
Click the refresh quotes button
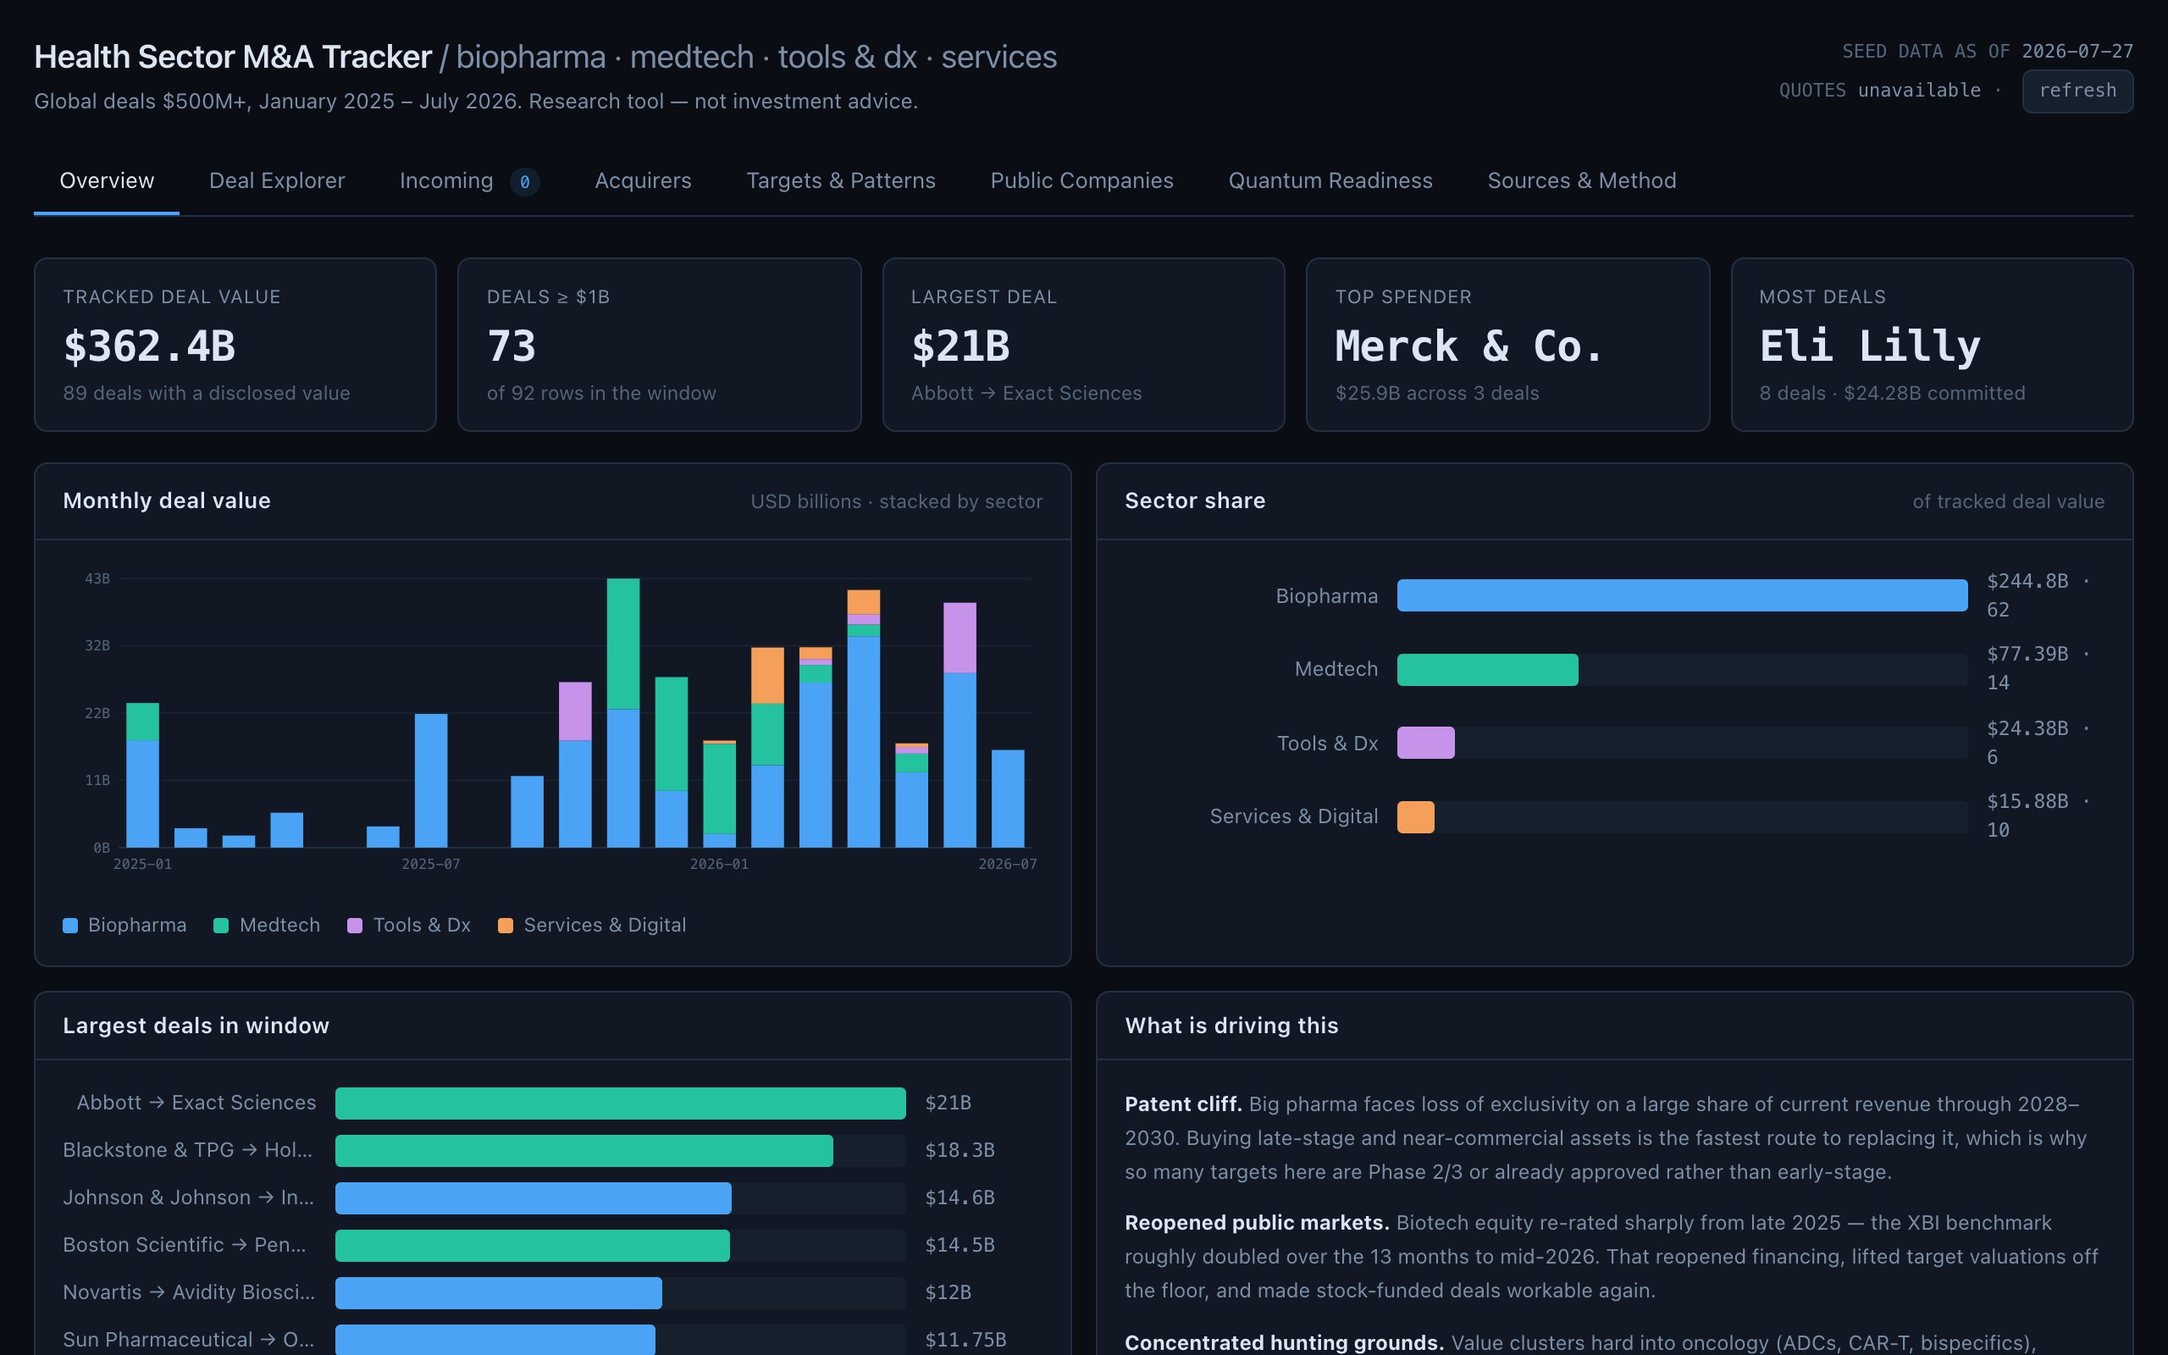(2077, 91)
